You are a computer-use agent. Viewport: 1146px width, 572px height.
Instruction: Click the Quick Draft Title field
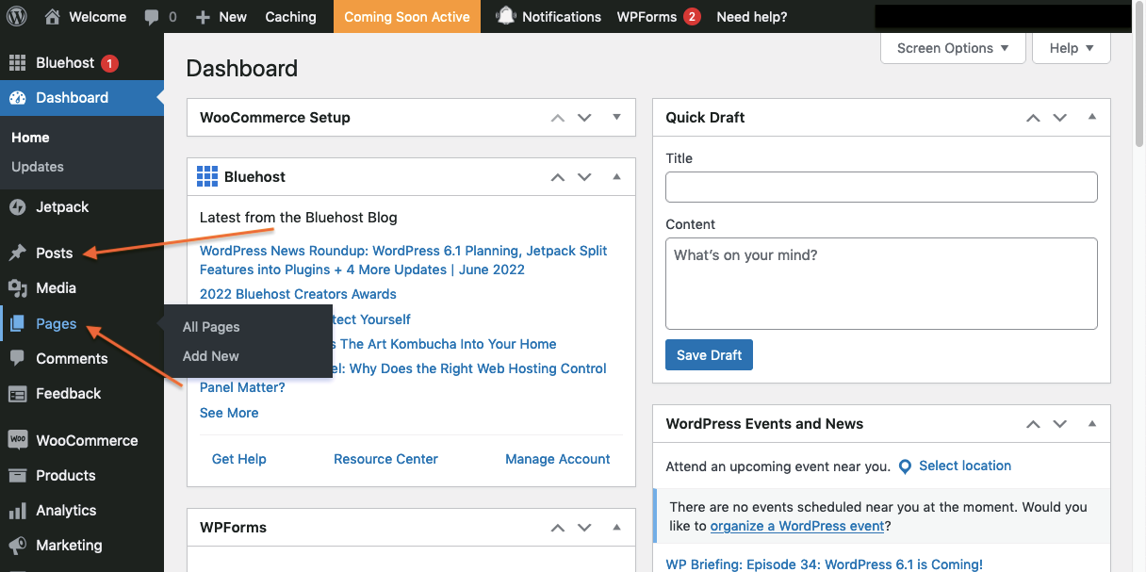(x=881, y=187)
